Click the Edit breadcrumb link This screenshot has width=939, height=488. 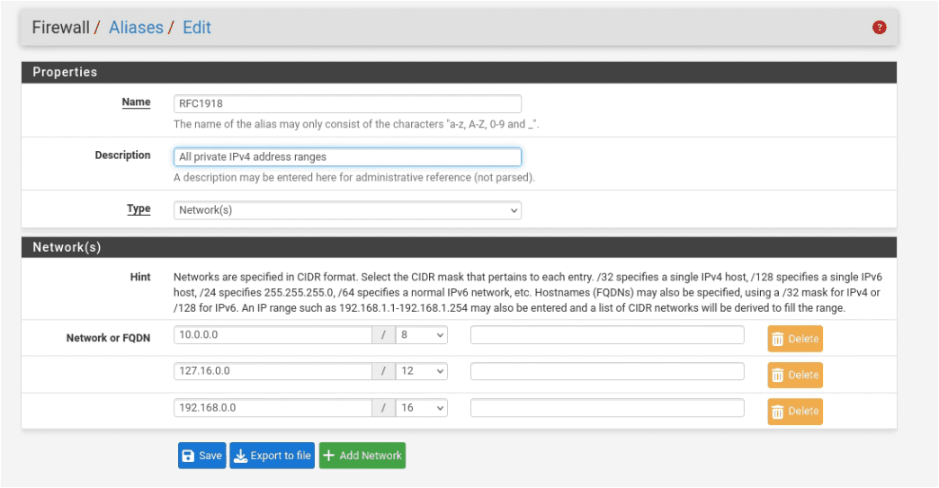196,28
